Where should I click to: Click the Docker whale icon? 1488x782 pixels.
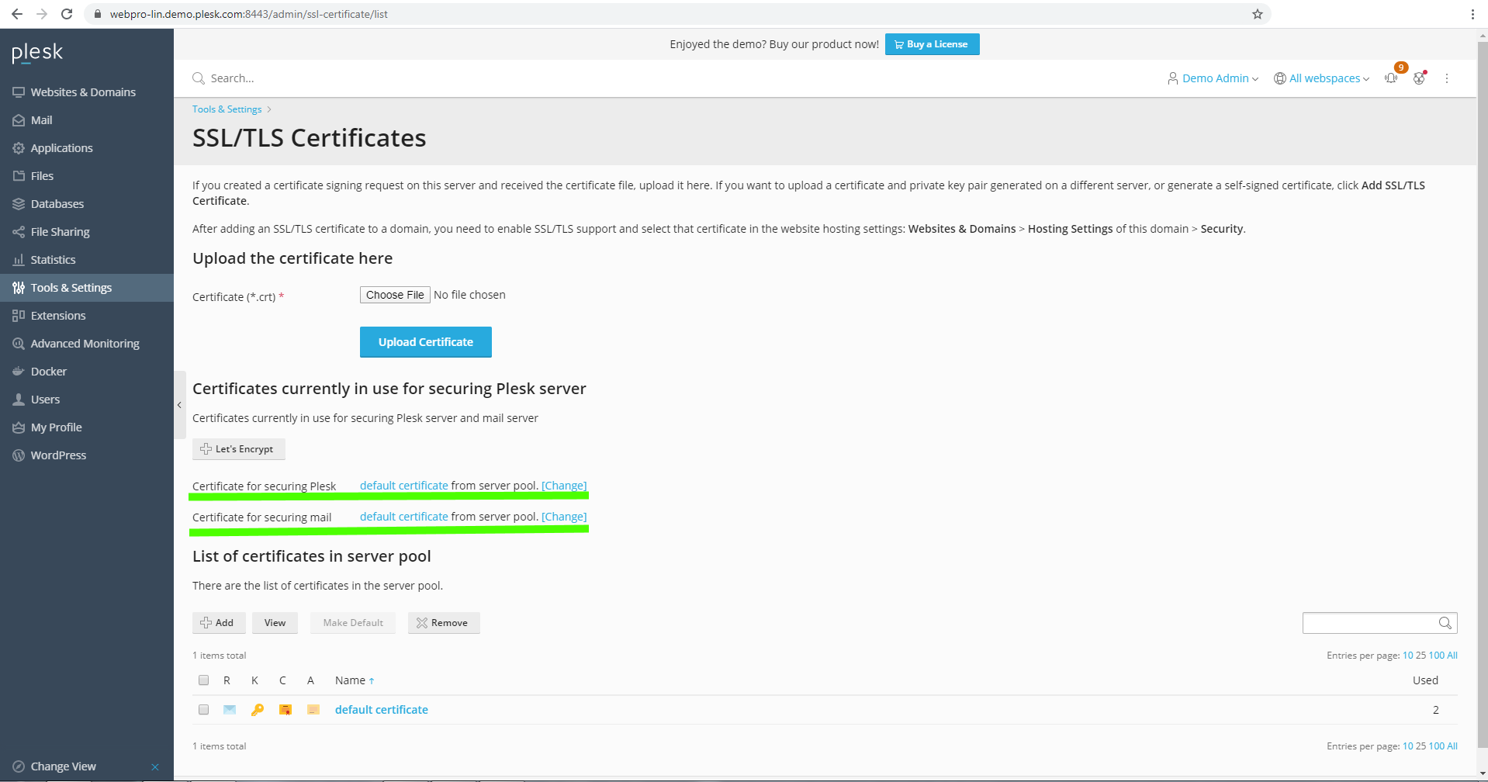coord(19,372)
